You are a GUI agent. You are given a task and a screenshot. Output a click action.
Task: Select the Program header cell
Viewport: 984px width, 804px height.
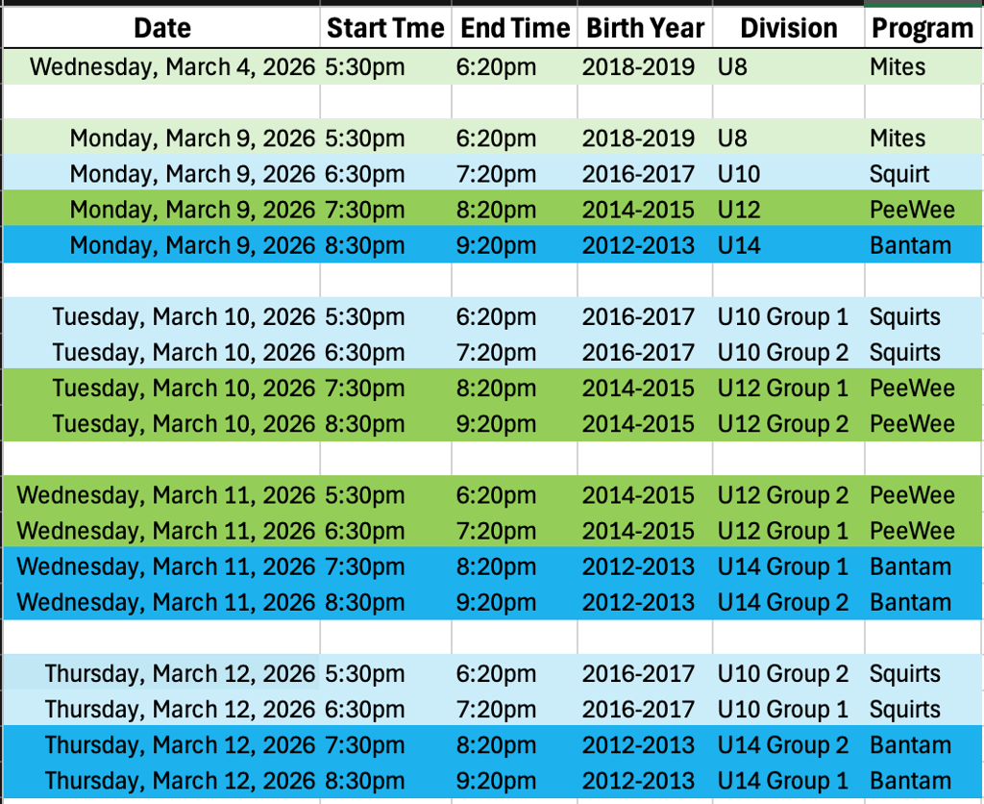pyautogui.click(x=922, y=28)
